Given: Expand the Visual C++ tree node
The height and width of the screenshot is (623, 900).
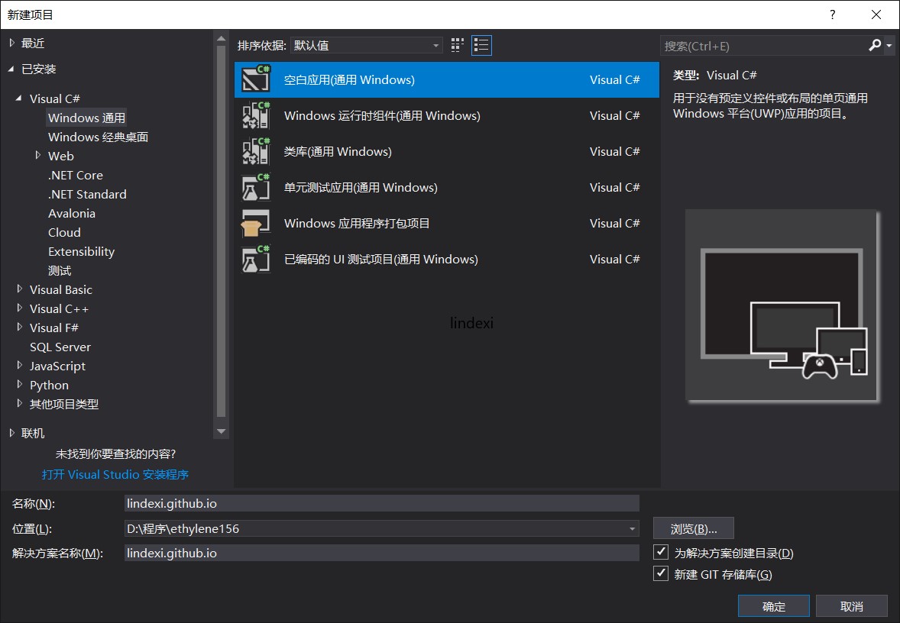Looking at the screenshot, I should tap(21, 308).
